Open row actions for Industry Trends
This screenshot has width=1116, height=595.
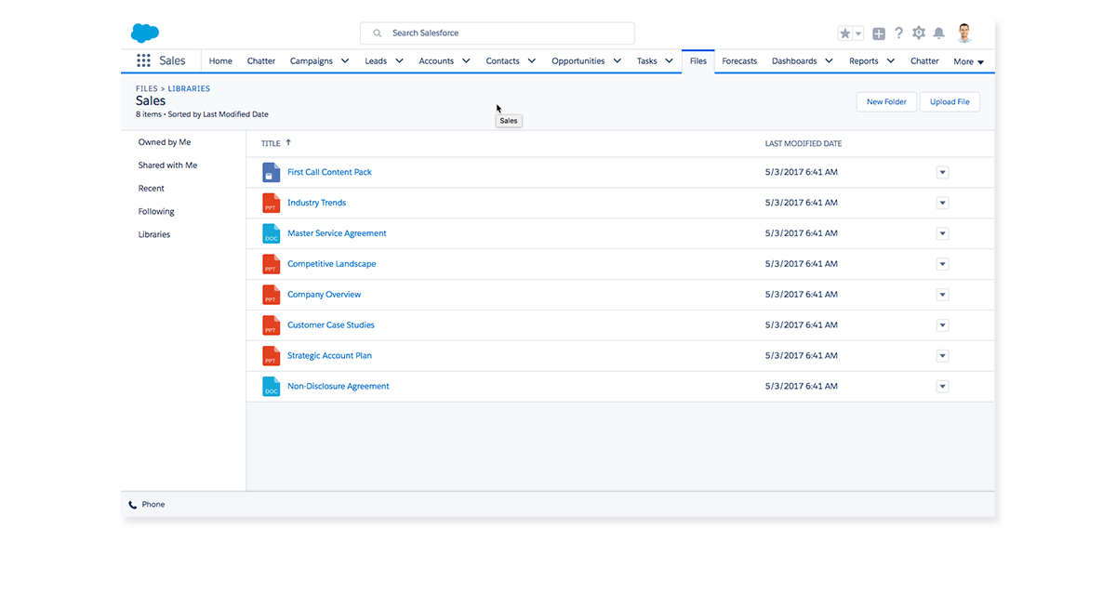point(942,203)
